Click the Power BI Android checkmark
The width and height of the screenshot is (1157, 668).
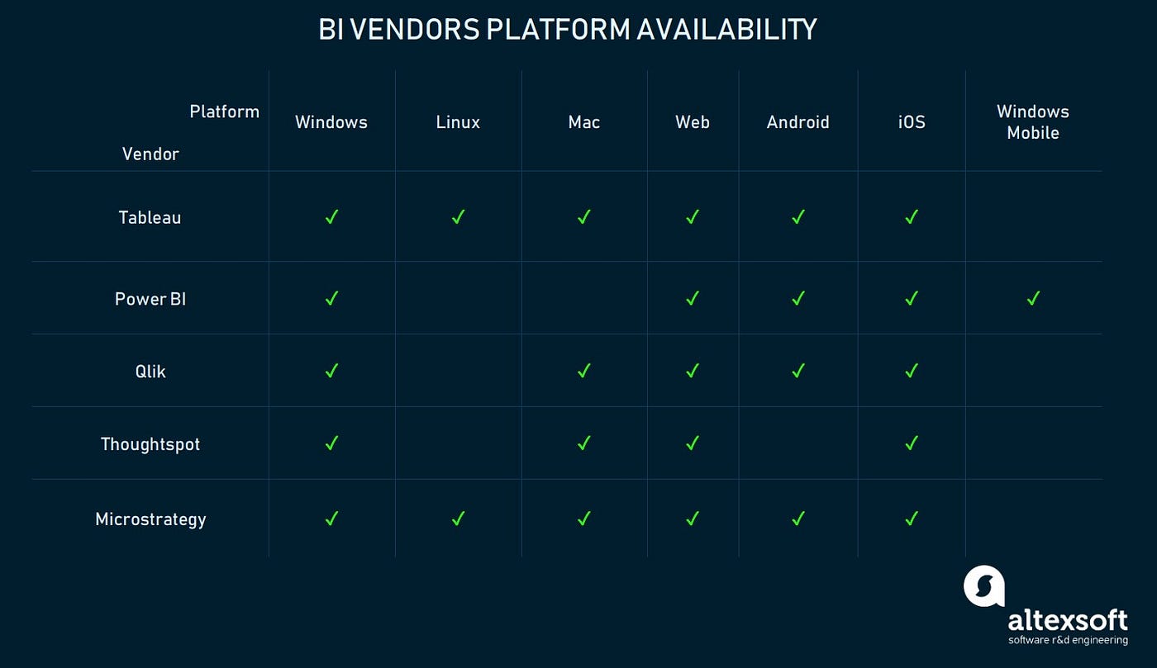pos(798,298)
